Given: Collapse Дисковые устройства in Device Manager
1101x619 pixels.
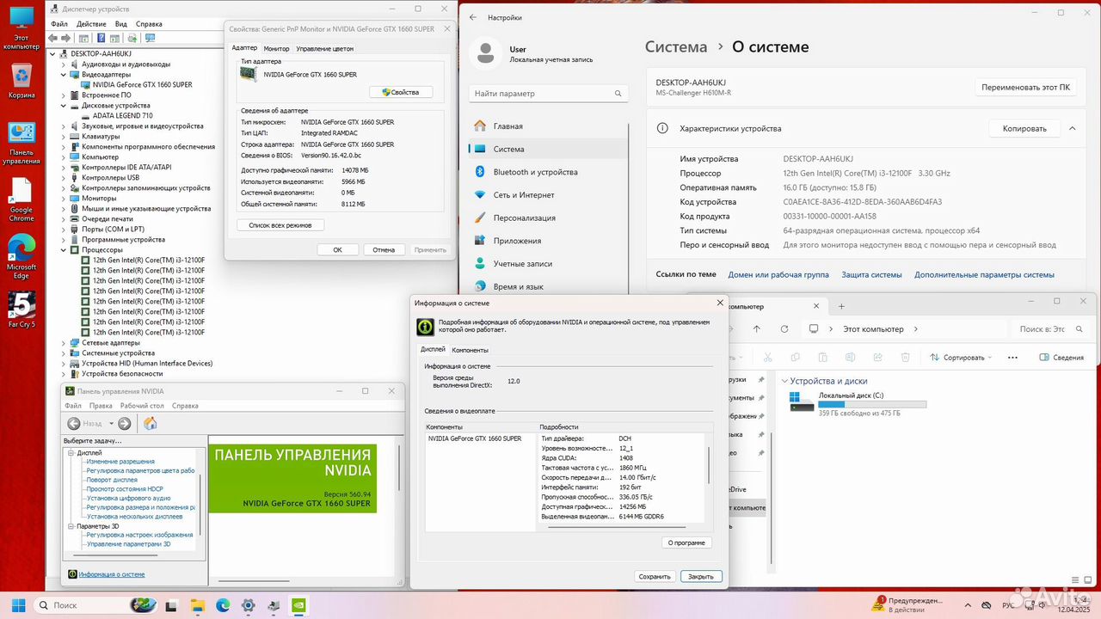Looking at the screenshot, I should pos(64,106).
